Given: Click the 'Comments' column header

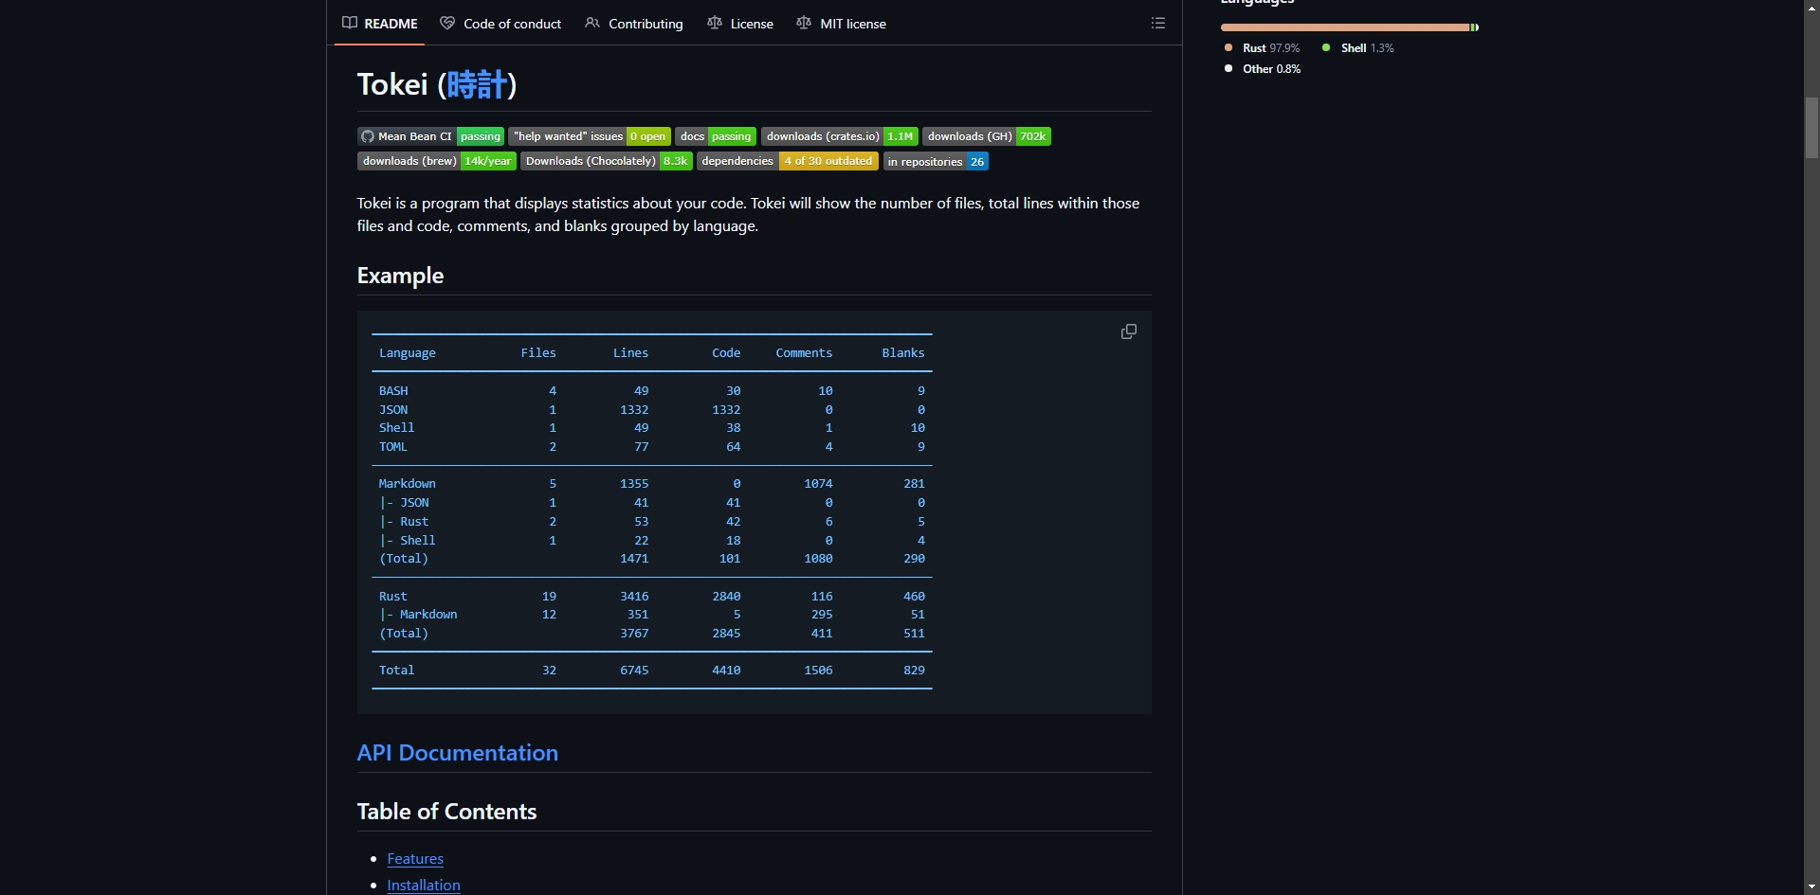Looking at the screenshot, I should 804,353.
